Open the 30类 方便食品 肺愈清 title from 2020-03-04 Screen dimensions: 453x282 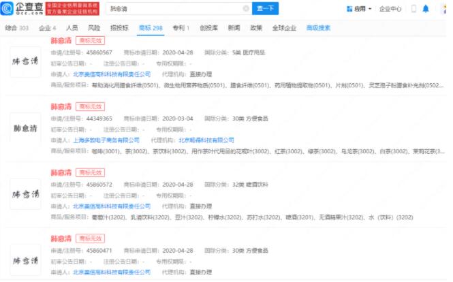[x=61, y=106]
